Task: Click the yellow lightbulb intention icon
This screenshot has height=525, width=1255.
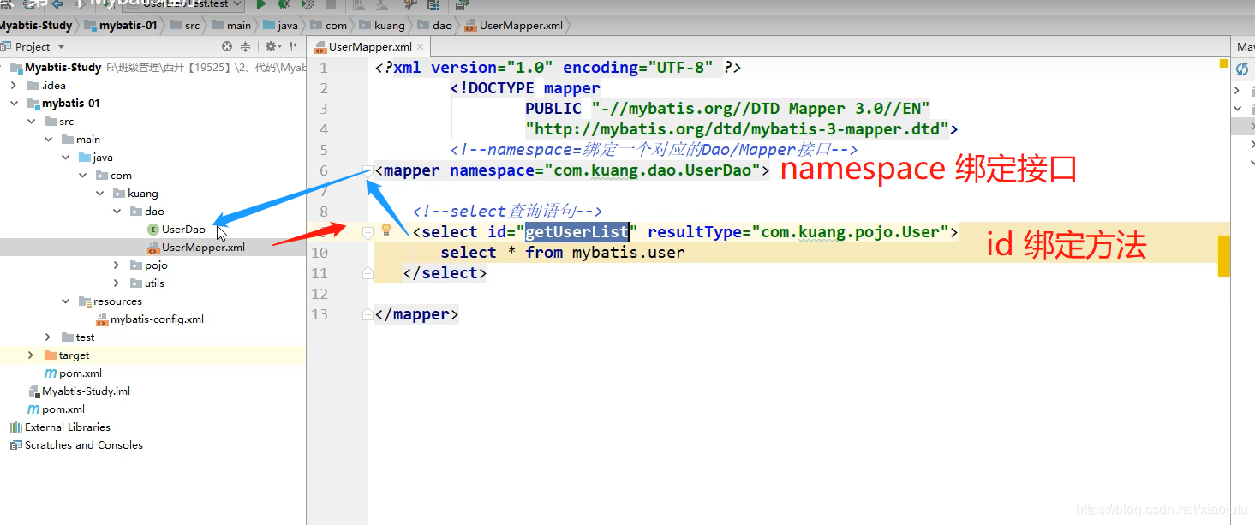Action: 386,230
